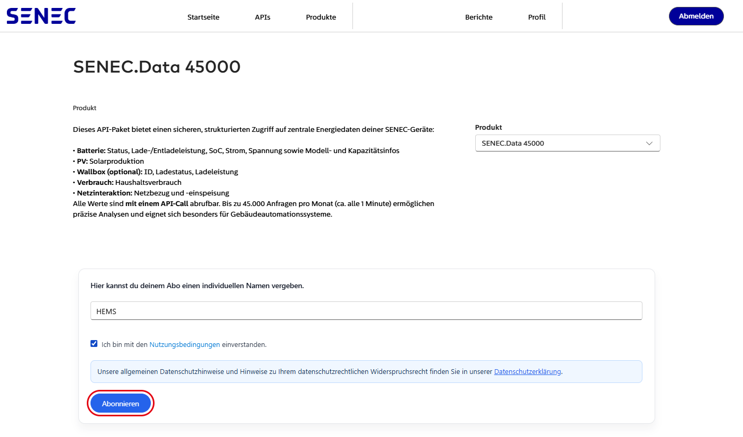Open the Datenschutzerklärung link

click(x=527, y=372)
